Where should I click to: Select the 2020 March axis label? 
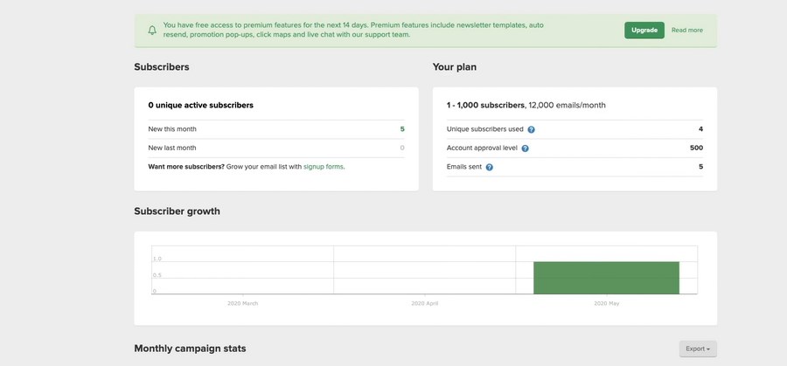(242, 303)
